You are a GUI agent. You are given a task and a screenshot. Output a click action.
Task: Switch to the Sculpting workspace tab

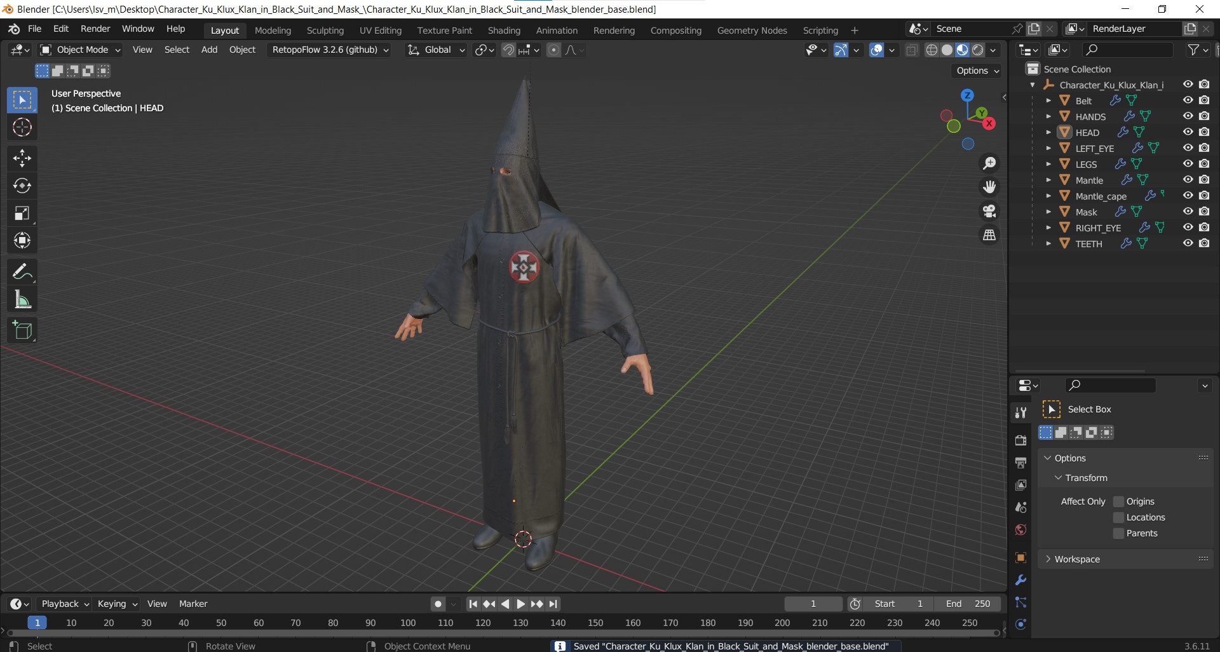[x=325, y=31]
